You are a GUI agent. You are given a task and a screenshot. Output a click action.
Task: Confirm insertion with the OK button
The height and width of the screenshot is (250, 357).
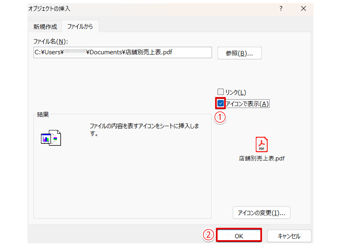[x=239, y=235]
